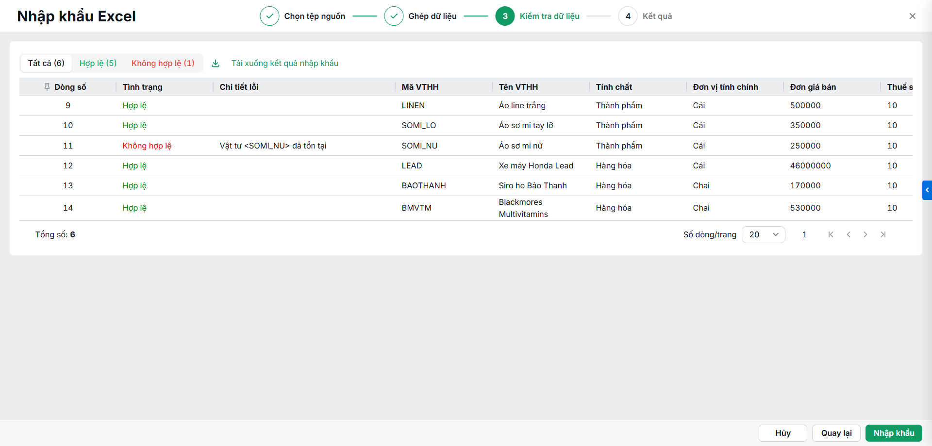The height and width of the screenshot is (446, 932).
Task: Close the Excel import dialog
Action: [x=912, y=16]
